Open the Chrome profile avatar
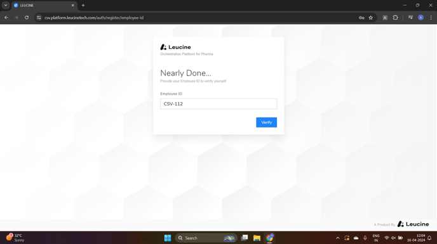This screenshot has width=437, height=244. [x=421, y=18]
